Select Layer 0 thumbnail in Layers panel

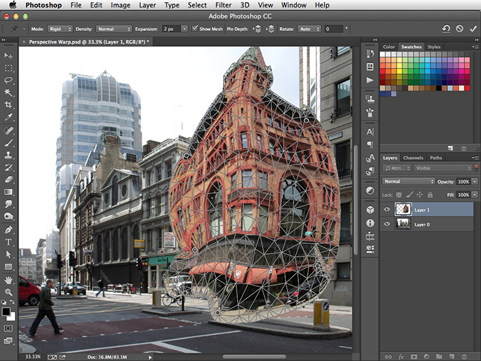(403, 224)
